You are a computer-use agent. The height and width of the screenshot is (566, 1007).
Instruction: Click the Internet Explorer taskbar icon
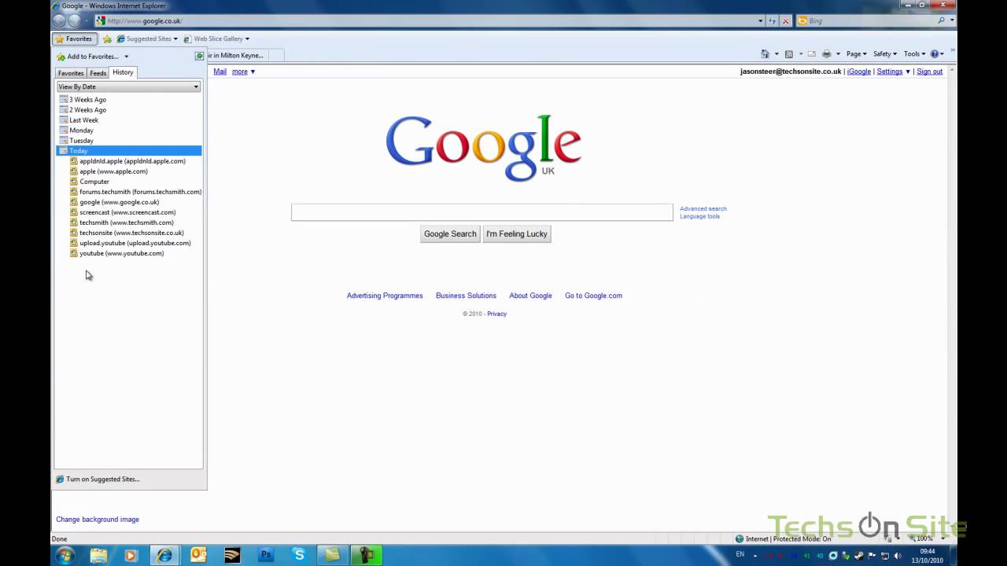[164, 555]
